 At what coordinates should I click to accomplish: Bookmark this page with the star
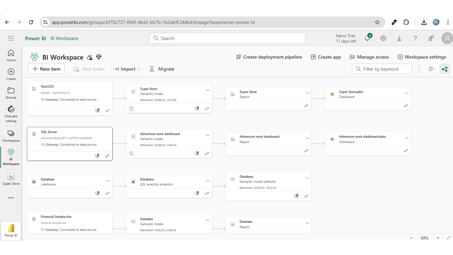(377, 22)
